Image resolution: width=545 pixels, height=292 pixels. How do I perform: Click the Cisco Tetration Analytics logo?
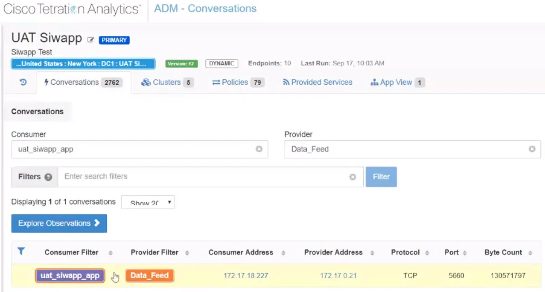[72, 9]
